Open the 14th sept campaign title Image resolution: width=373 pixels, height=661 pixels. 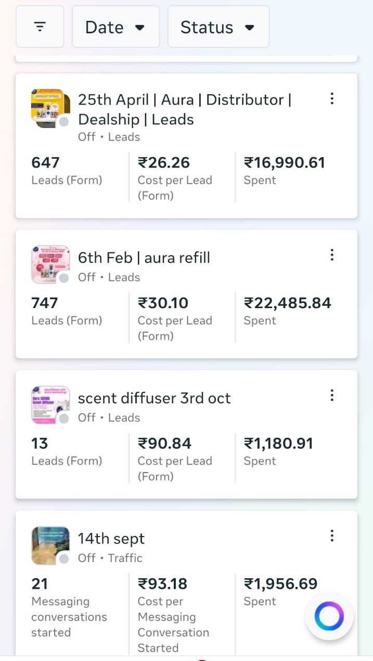coord(111,539)
